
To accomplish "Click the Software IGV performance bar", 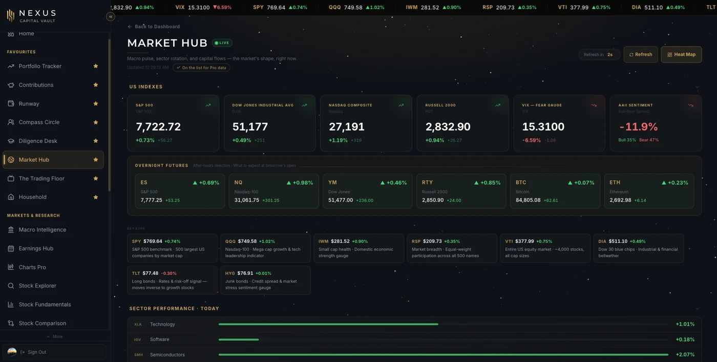I will [x=444, y=339].
